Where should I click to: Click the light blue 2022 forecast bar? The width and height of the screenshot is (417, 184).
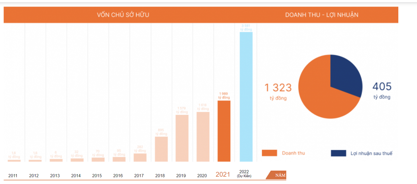(246, 97)
